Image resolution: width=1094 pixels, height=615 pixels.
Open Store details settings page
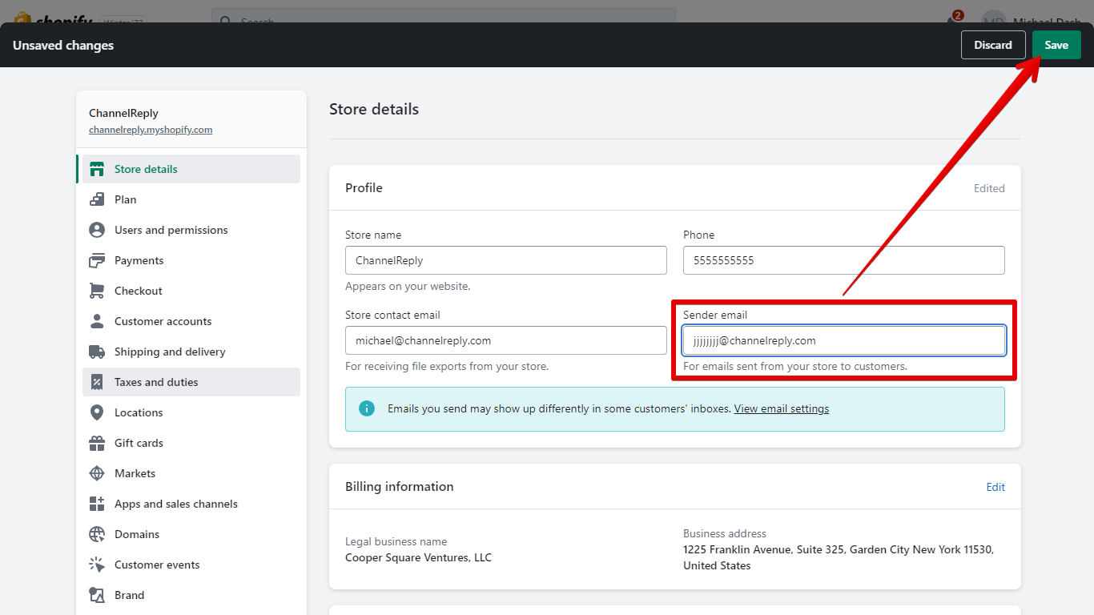191,169
